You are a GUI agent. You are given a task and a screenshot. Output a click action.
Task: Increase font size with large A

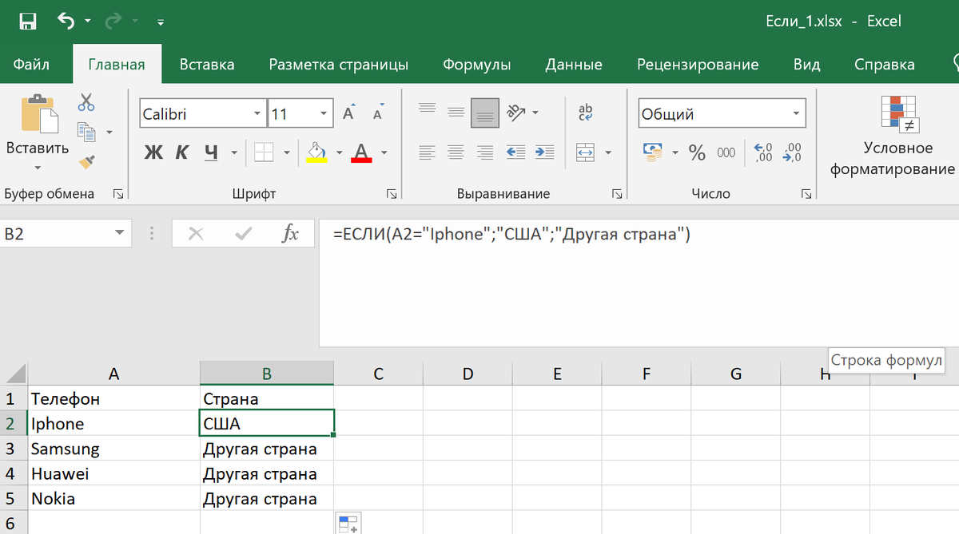(x=349, y=113)
